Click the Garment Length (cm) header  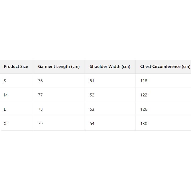[59, 67]
